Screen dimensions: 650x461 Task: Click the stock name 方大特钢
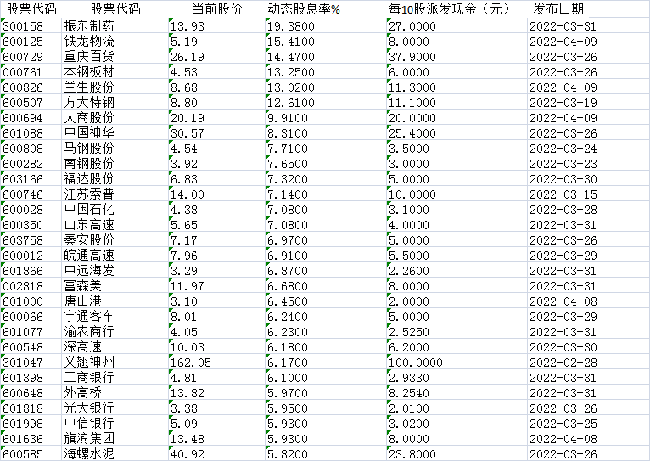click(89, 103)
